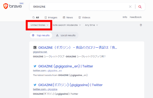Screen dimensions: 153x98
Task: Click the location pin icon
Action: [x=141, y=25]
